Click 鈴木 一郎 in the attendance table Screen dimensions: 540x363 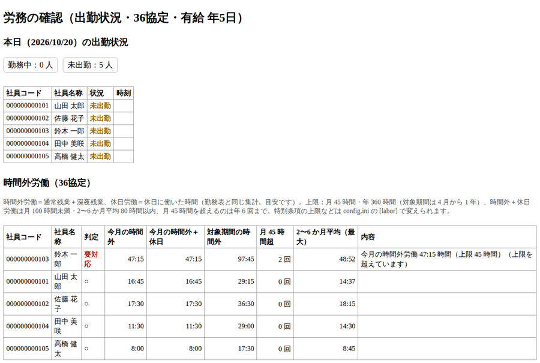(x=69, y=131)
